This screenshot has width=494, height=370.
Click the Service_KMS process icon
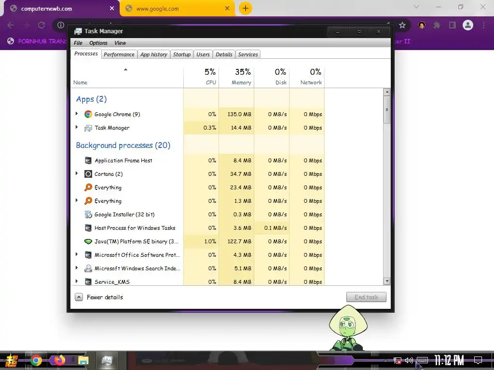point(88,281)
